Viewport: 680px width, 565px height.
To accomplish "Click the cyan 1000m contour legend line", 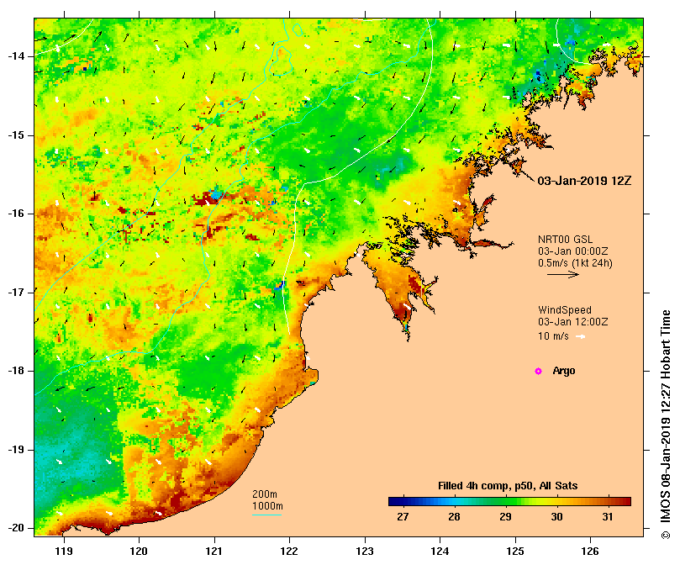I will [x=267, y=515].
